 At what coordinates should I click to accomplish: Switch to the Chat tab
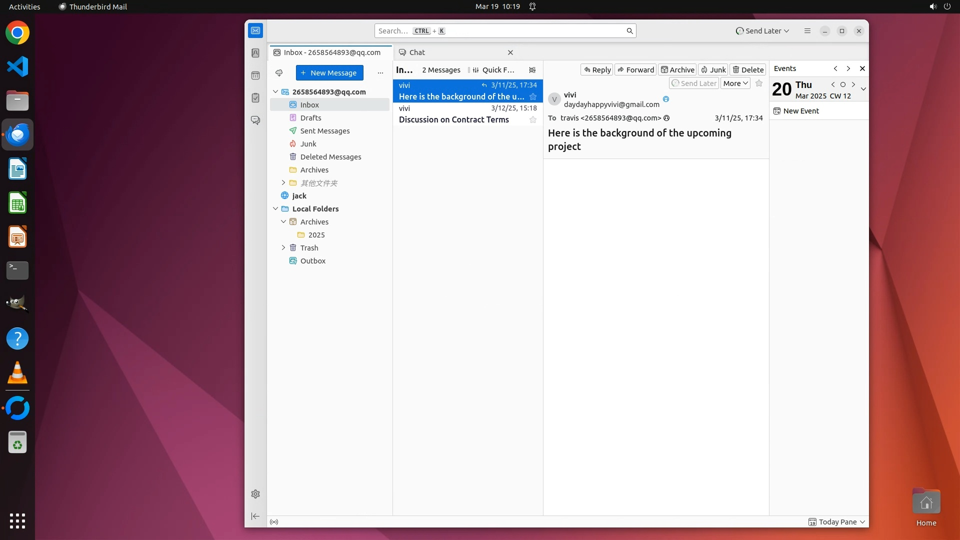pyautogui.click(x=417, y=52)
